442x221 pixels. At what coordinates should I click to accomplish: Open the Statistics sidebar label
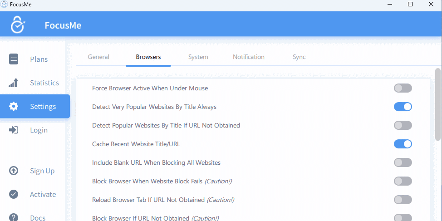coord(44,83)
